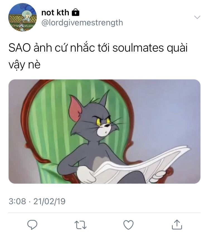The image size is (209, 236).
Task: Open the Squidward profile picture
Action: [x=23, y=17]
